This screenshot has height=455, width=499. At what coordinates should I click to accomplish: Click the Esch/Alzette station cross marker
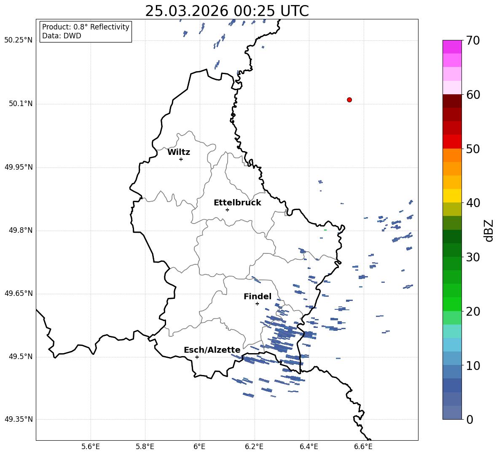coord(197,357)
